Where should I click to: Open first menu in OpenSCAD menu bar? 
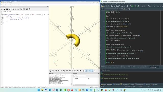[2, 5]
